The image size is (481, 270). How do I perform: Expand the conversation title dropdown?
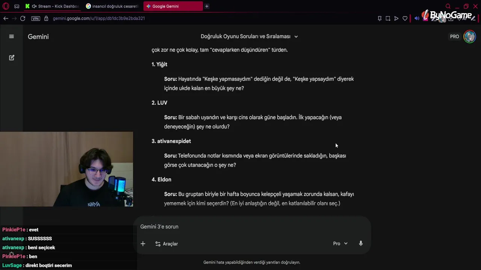tap(296, 36)
